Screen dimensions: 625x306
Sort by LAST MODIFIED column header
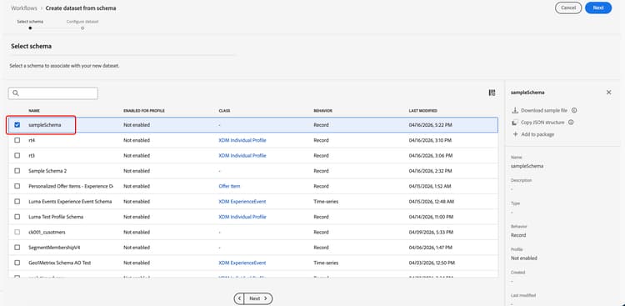[422, 111]
